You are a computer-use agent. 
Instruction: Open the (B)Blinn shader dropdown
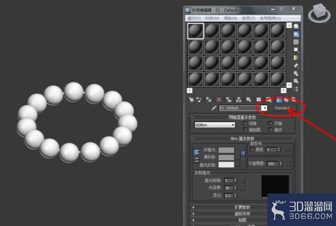click(x=215, y=125)
